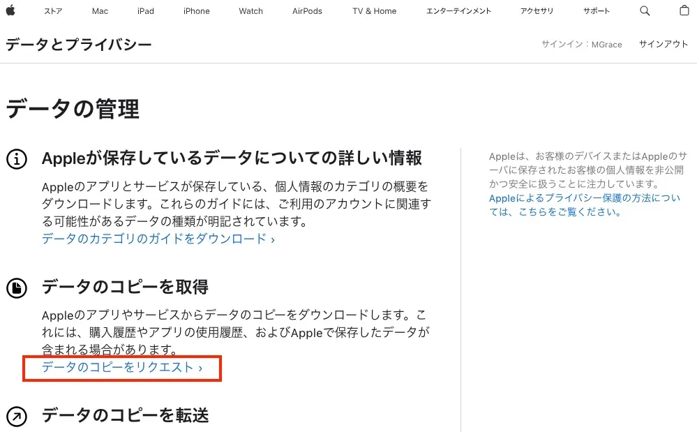This screenshot has width=697, height=432.
Task: Open the AirPods menu item
Action: pyautogui.click(x=307, y=11)
